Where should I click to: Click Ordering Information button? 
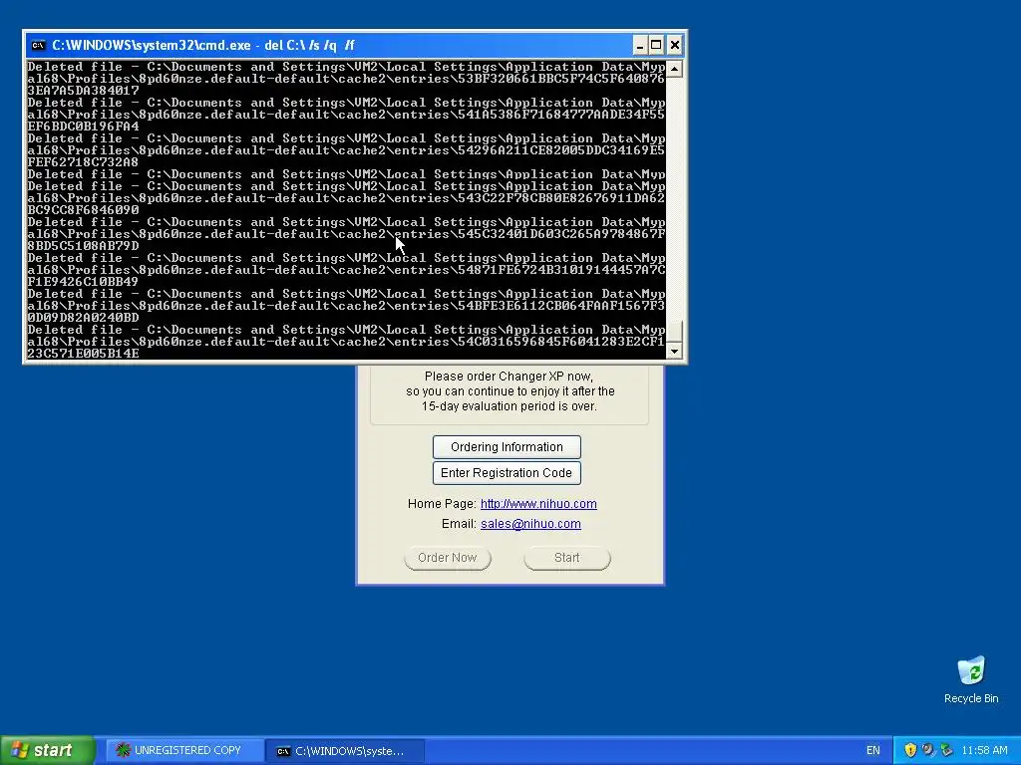click(507, 447)
